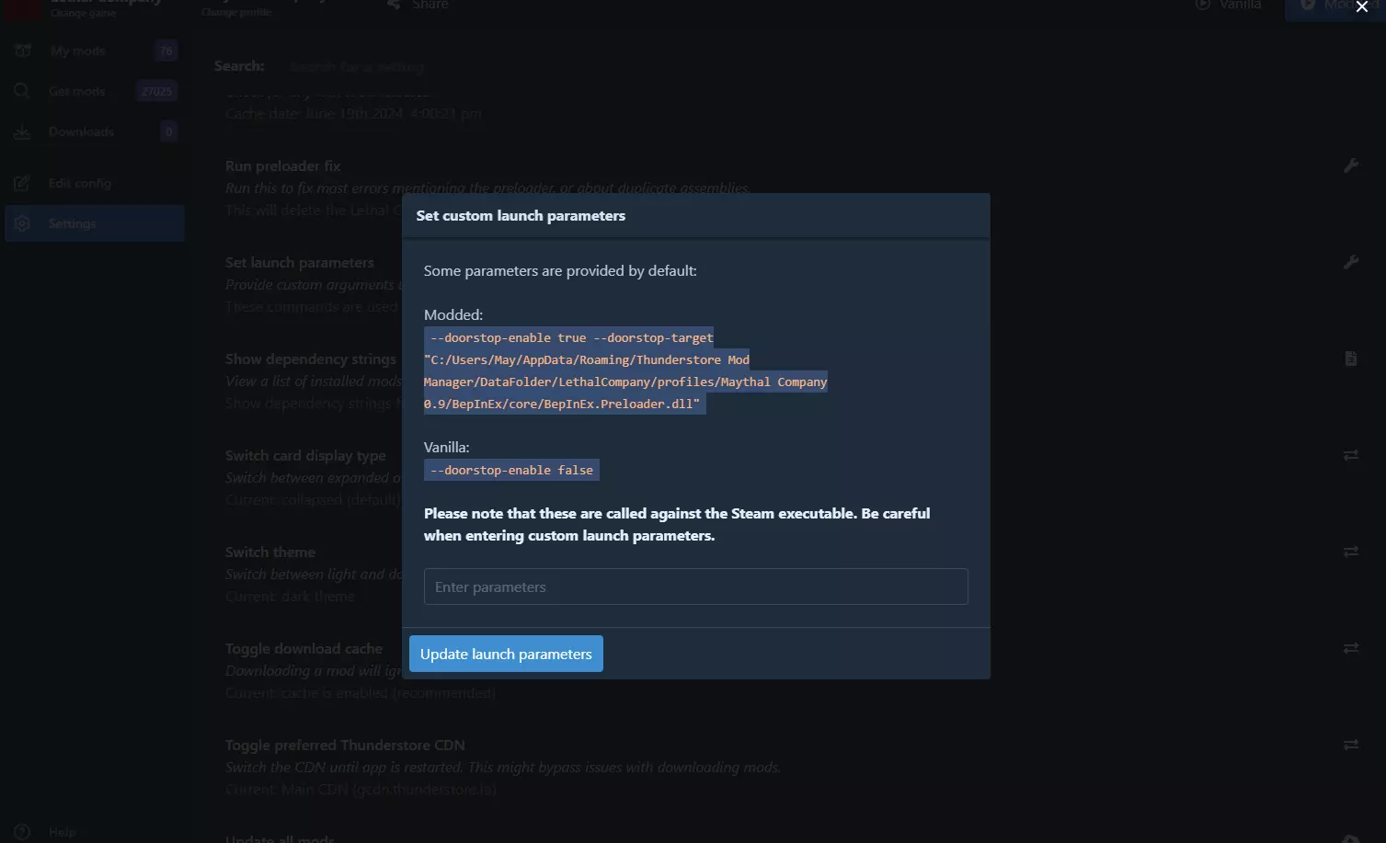Open Get mods via the magnifier icon
Screen dimensions: 1386x843
pos(22,91)
